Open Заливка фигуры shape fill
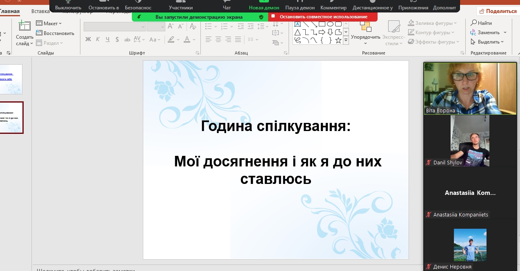This screenshot has height=271, width=520. (432, 23)
